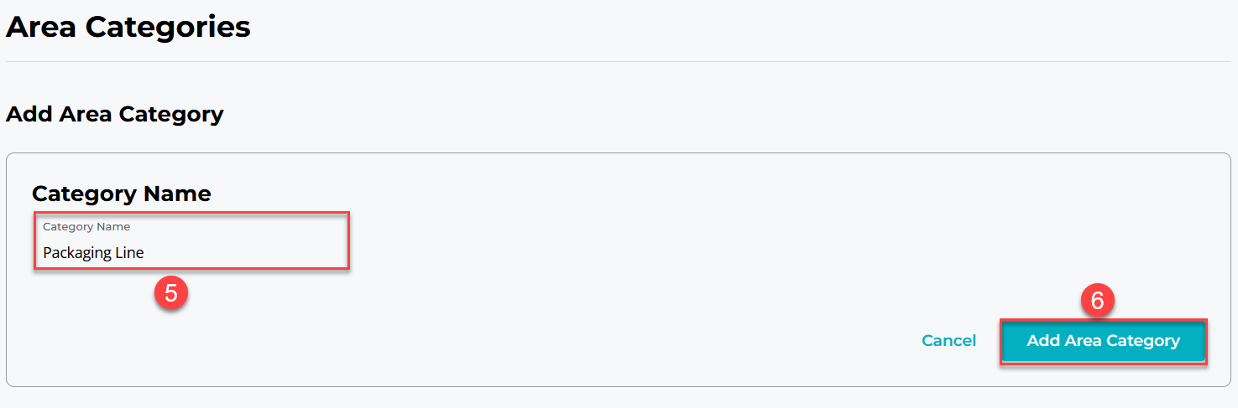
Task: Click the red step 6 marker
Action: coord(1097,300)
